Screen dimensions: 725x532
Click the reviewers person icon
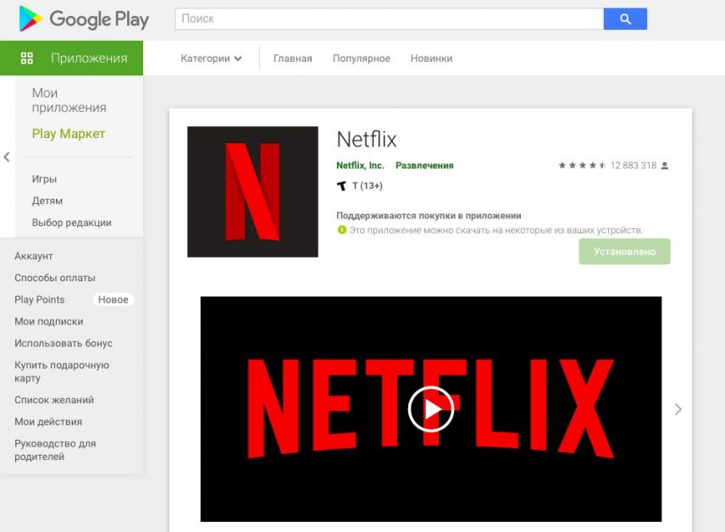[664, 165]
